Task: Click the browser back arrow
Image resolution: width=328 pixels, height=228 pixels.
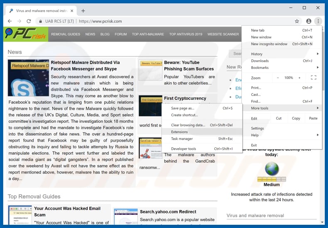Action: pyautogui.click(x=10, y=21)
